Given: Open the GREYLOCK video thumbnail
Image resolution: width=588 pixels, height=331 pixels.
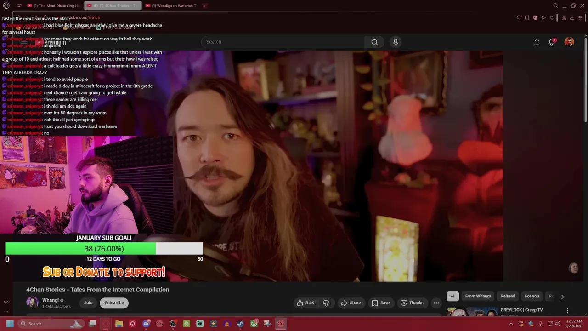Looking at the screenshot, I should click(472, 312).
